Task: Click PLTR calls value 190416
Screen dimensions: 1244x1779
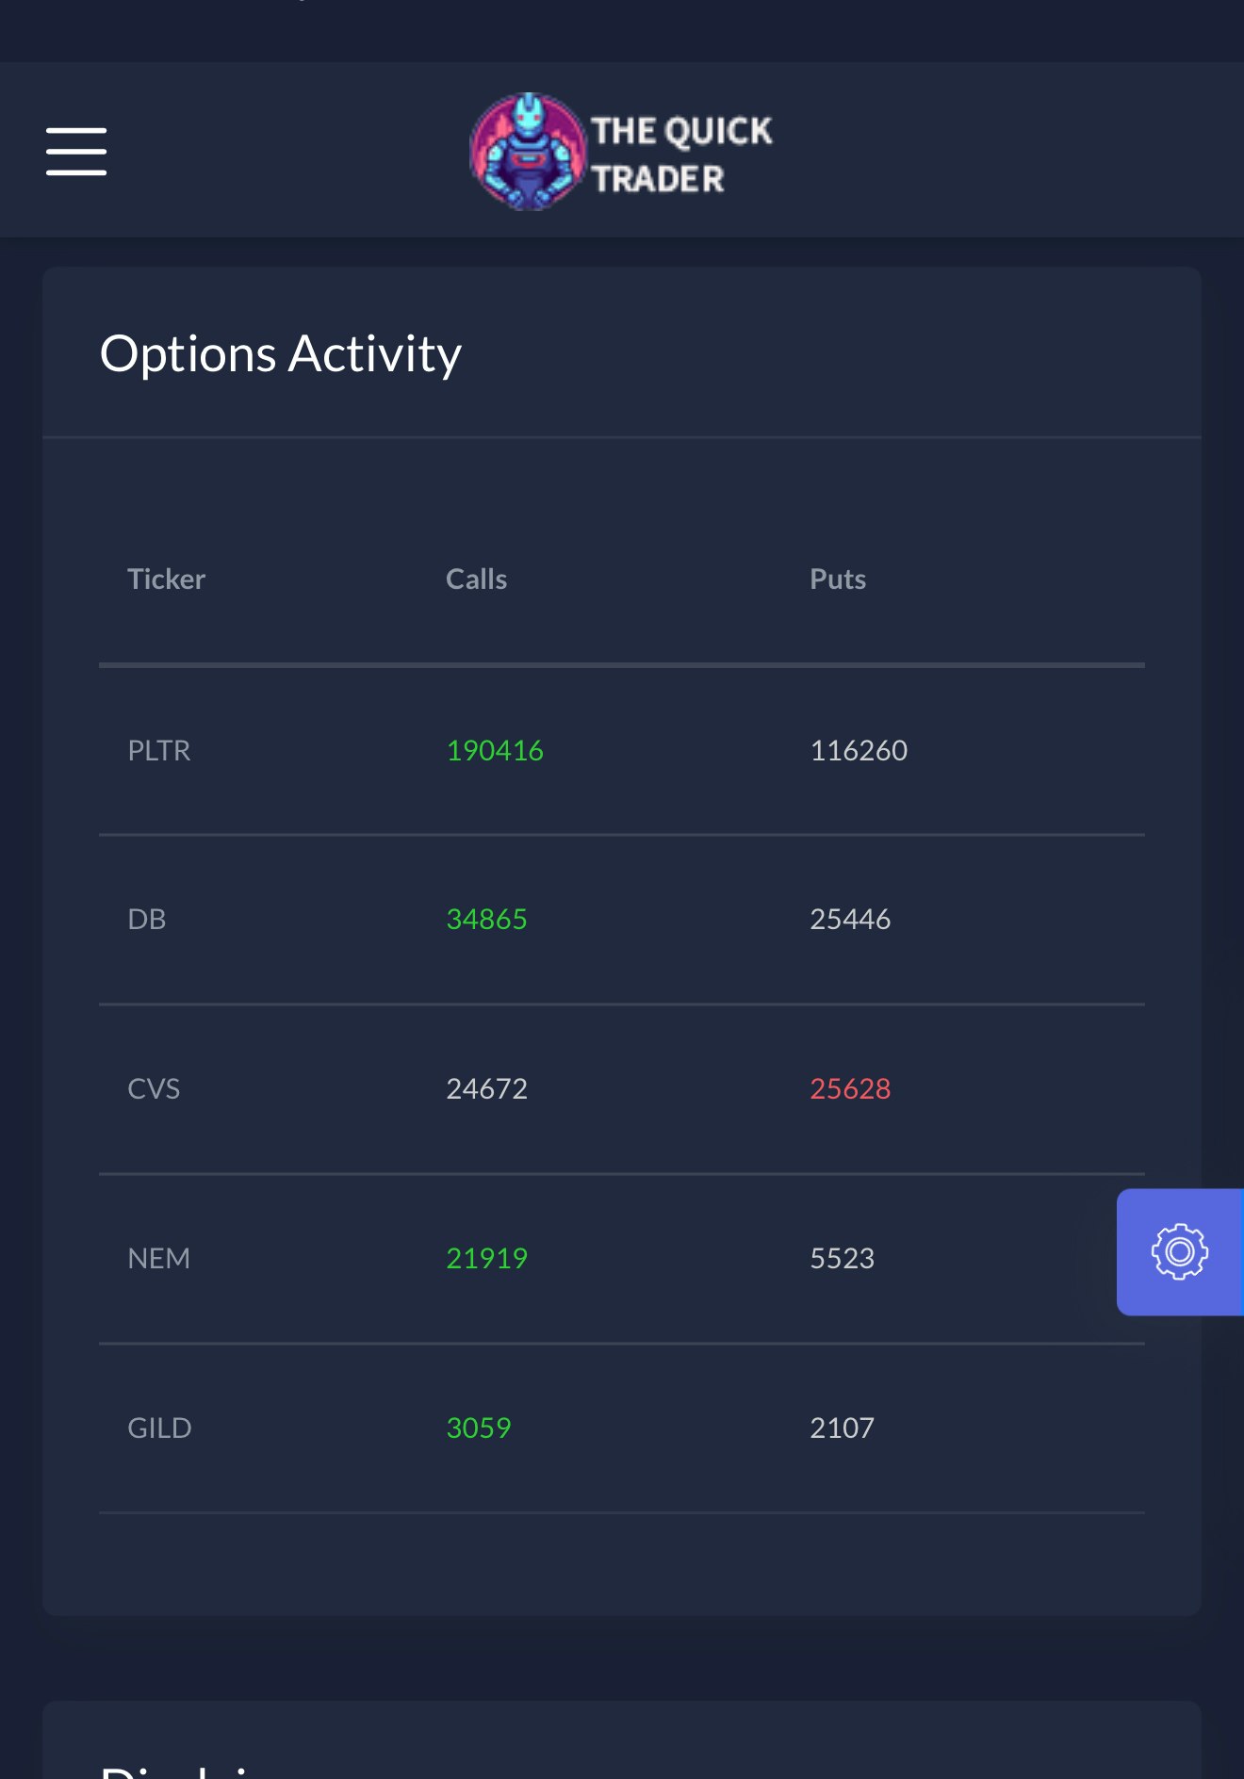Action: pyautogui.click(x=495, y=751)
